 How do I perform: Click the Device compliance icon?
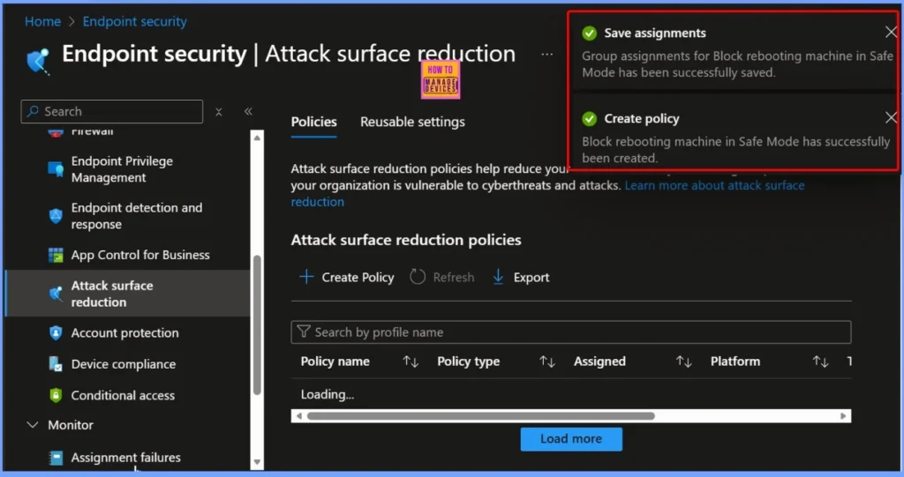pos(56,364)
